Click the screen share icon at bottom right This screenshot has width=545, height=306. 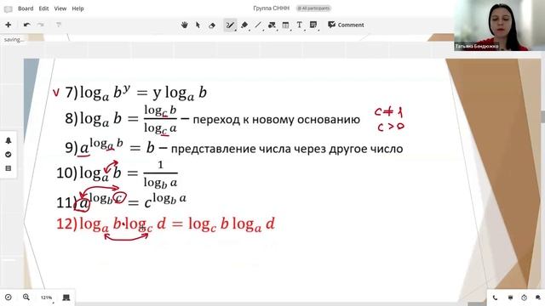(510, 297)
